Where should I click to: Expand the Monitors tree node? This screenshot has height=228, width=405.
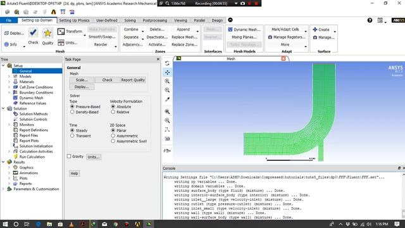click(9, 125)
